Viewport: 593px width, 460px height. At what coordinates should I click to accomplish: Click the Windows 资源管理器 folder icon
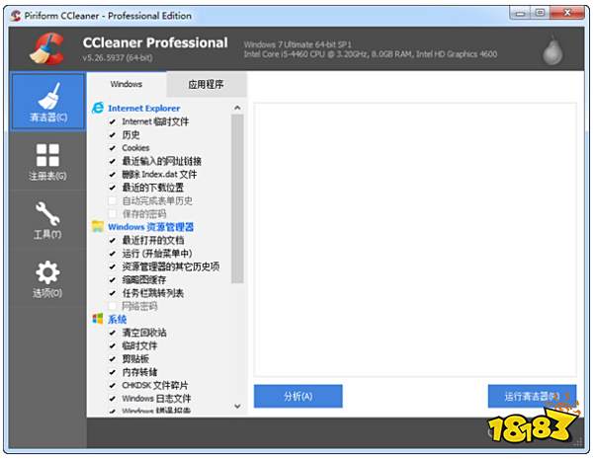98,227
